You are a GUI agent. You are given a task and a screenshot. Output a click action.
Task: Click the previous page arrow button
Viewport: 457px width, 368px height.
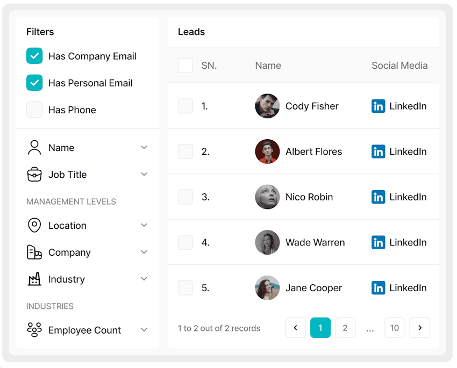296,328
